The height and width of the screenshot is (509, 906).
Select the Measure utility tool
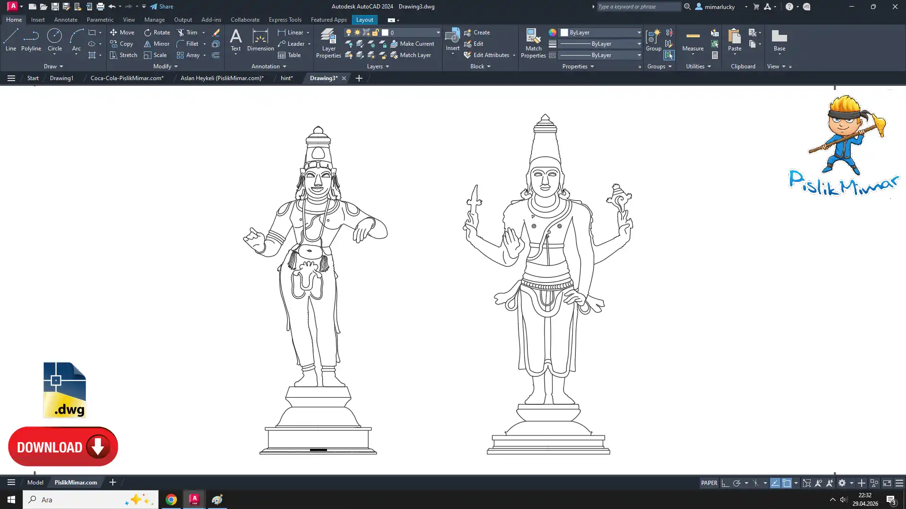point(693,40)
